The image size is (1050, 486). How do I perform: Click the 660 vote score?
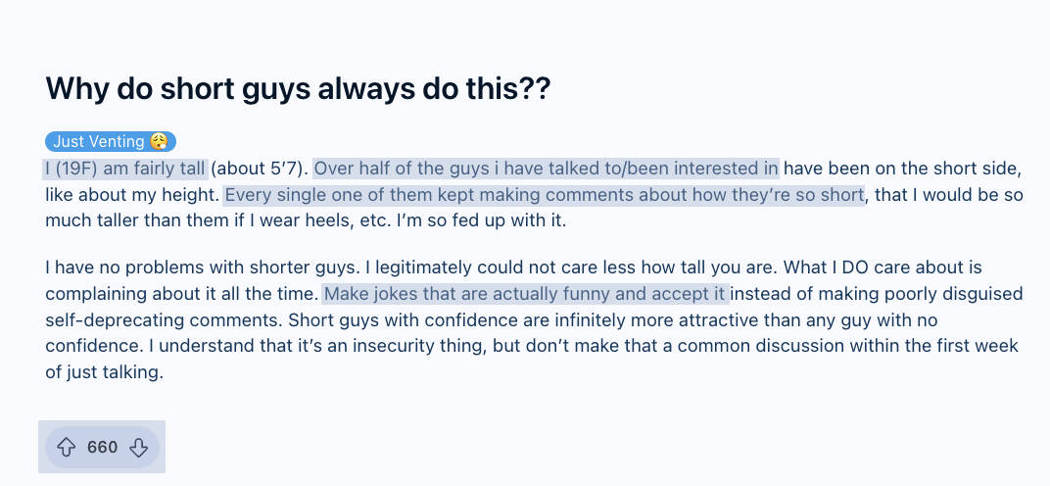(x=103, y=447)
